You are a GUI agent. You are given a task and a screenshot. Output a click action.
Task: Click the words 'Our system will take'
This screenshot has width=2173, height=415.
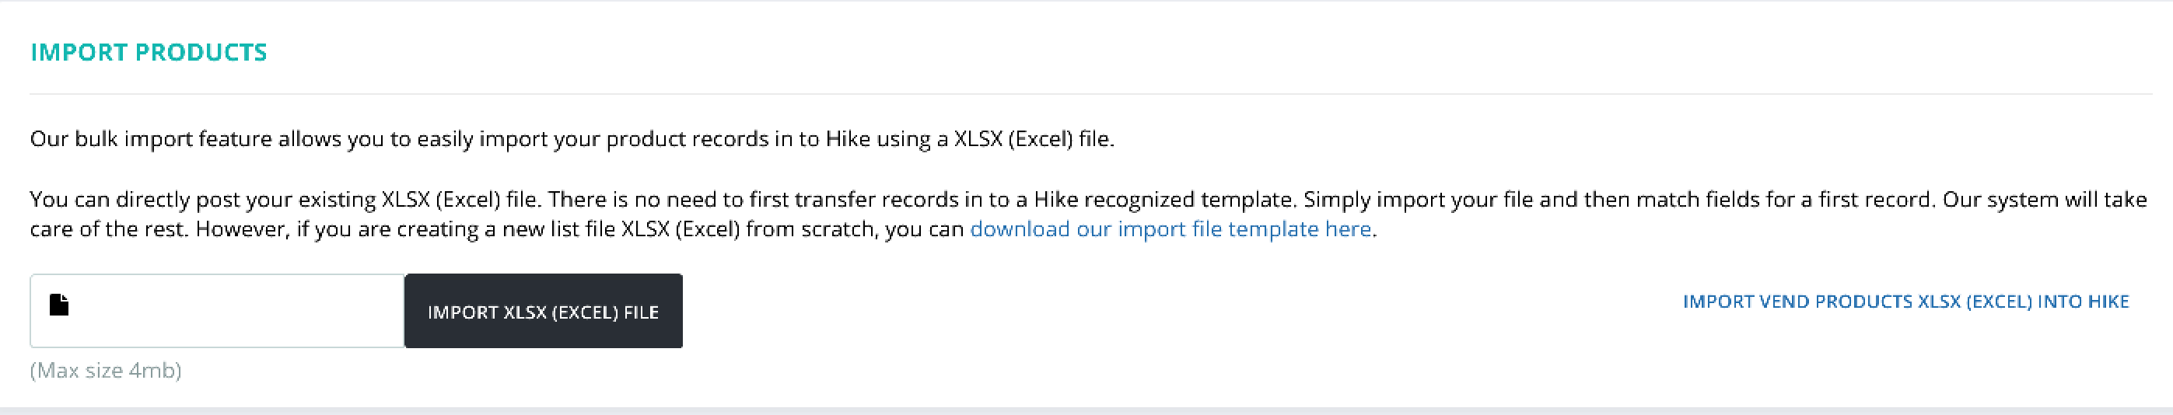click(x=2045, y=199)
